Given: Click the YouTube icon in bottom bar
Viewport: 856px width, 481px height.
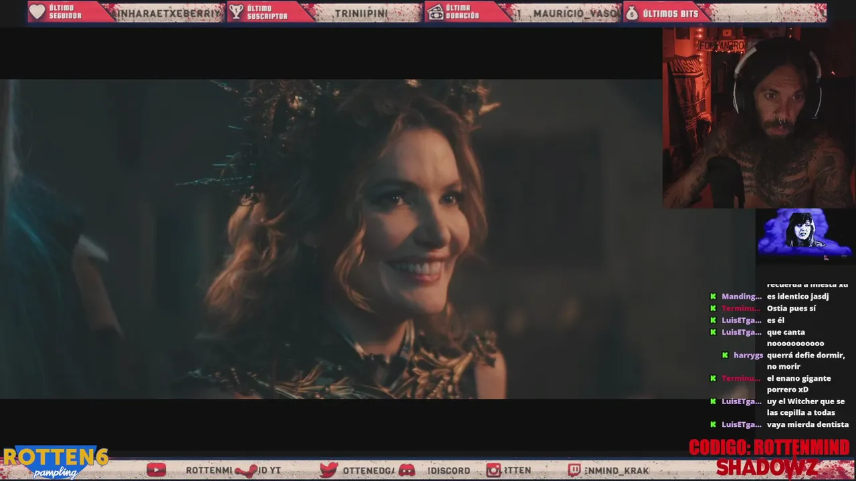Looking at the screenshot, I should (156, 470).
